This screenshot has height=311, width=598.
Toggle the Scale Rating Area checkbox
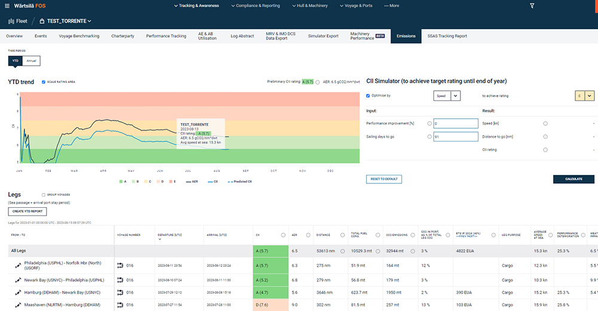point(44,82)
